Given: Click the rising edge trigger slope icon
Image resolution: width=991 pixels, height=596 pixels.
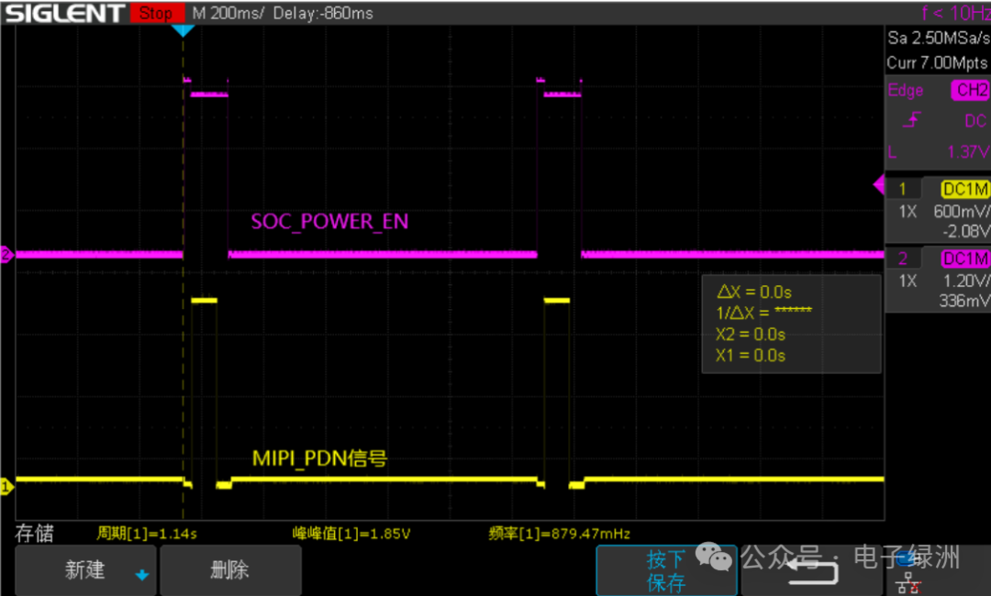Looking at the screenshot, I should (911, 119).
